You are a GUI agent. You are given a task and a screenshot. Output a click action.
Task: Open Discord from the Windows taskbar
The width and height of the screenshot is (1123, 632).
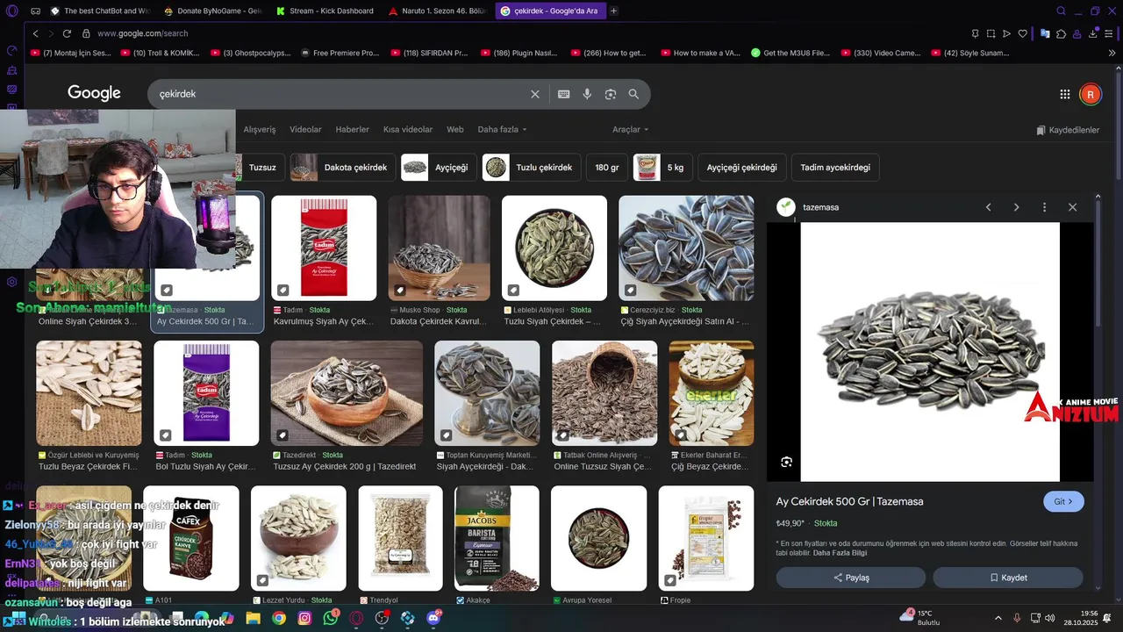(433, 618)
